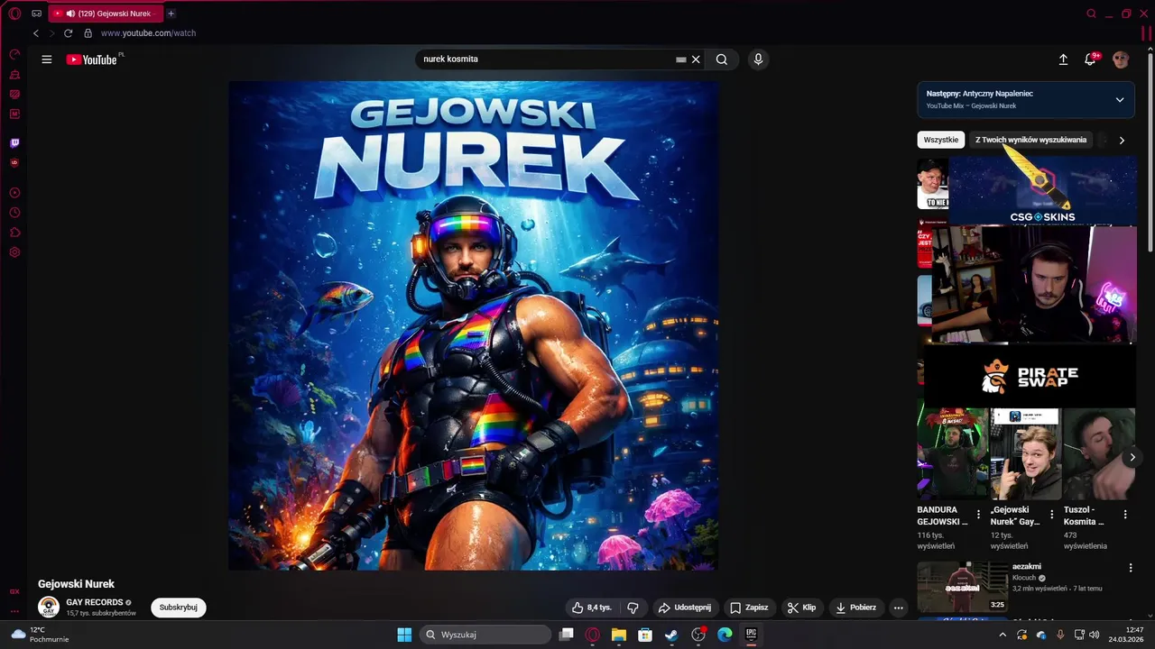This screenshot has height=649, width=1155.
Task: Open File Explorer from the taskbar
Action: 619,635
